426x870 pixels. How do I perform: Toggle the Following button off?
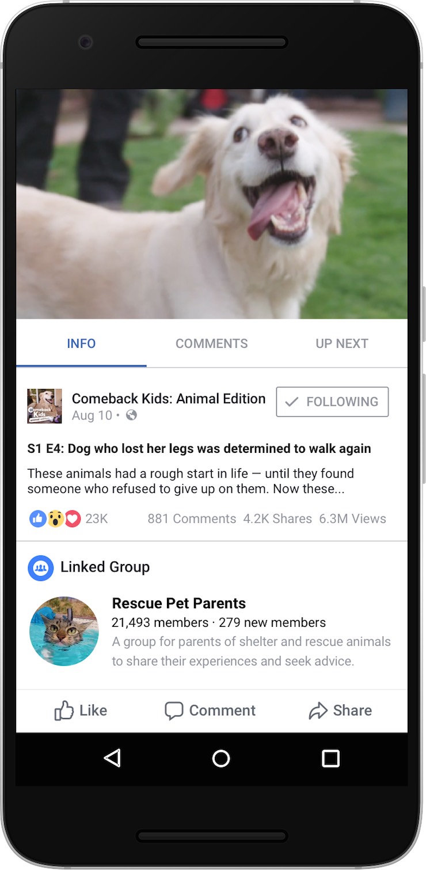(332, 402)
